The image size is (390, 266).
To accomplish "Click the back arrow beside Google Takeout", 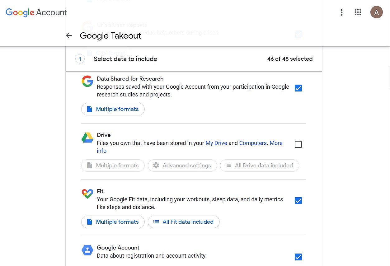I will [x=69, y=36].
